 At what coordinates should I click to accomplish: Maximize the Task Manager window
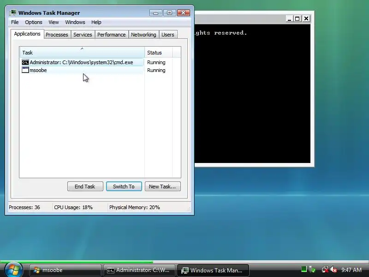click(169, 13)
